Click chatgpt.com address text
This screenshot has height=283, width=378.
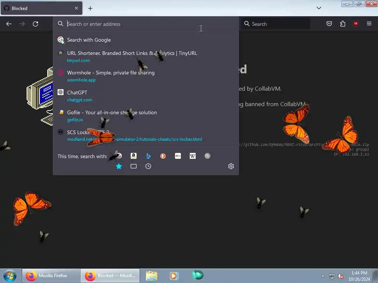tap(80, 100)
